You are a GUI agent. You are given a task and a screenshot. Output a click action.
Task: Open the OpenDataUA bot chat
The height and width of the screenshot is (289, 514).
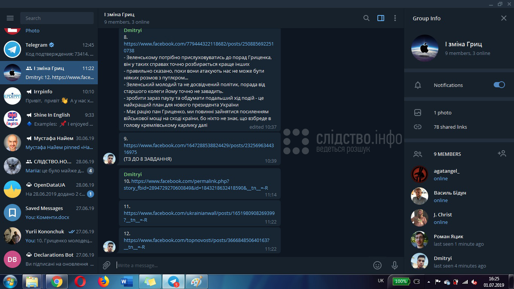pos(49,189)
